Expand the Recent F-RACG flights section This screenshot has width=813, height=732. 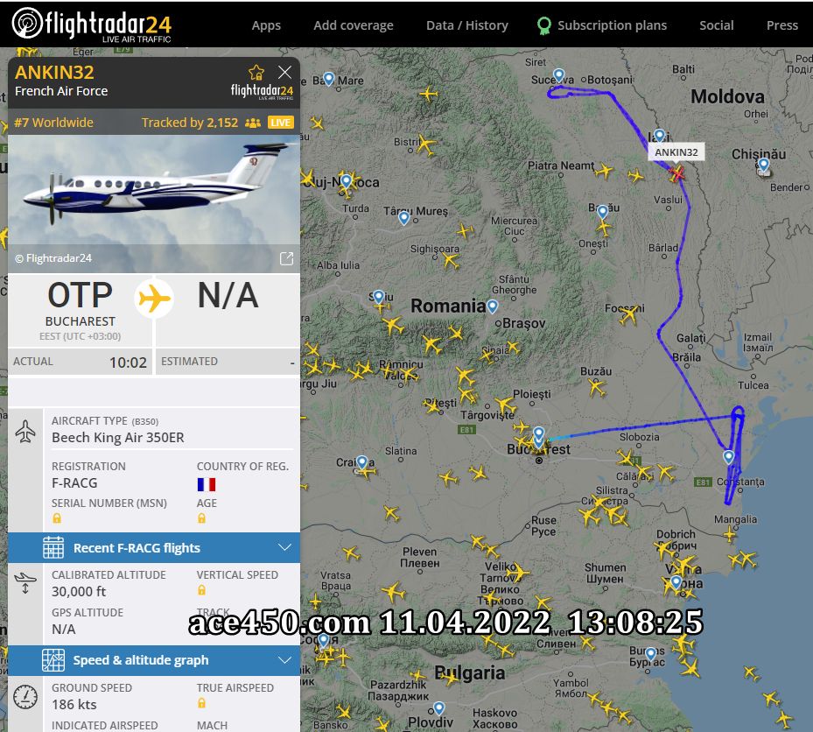154,548
